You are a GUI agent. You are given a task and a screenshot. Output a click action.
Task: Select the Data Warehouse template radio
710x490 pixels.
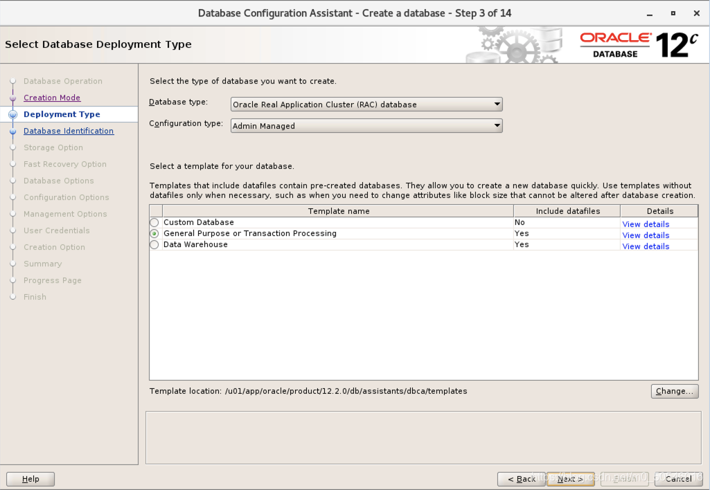click(154, 245)
